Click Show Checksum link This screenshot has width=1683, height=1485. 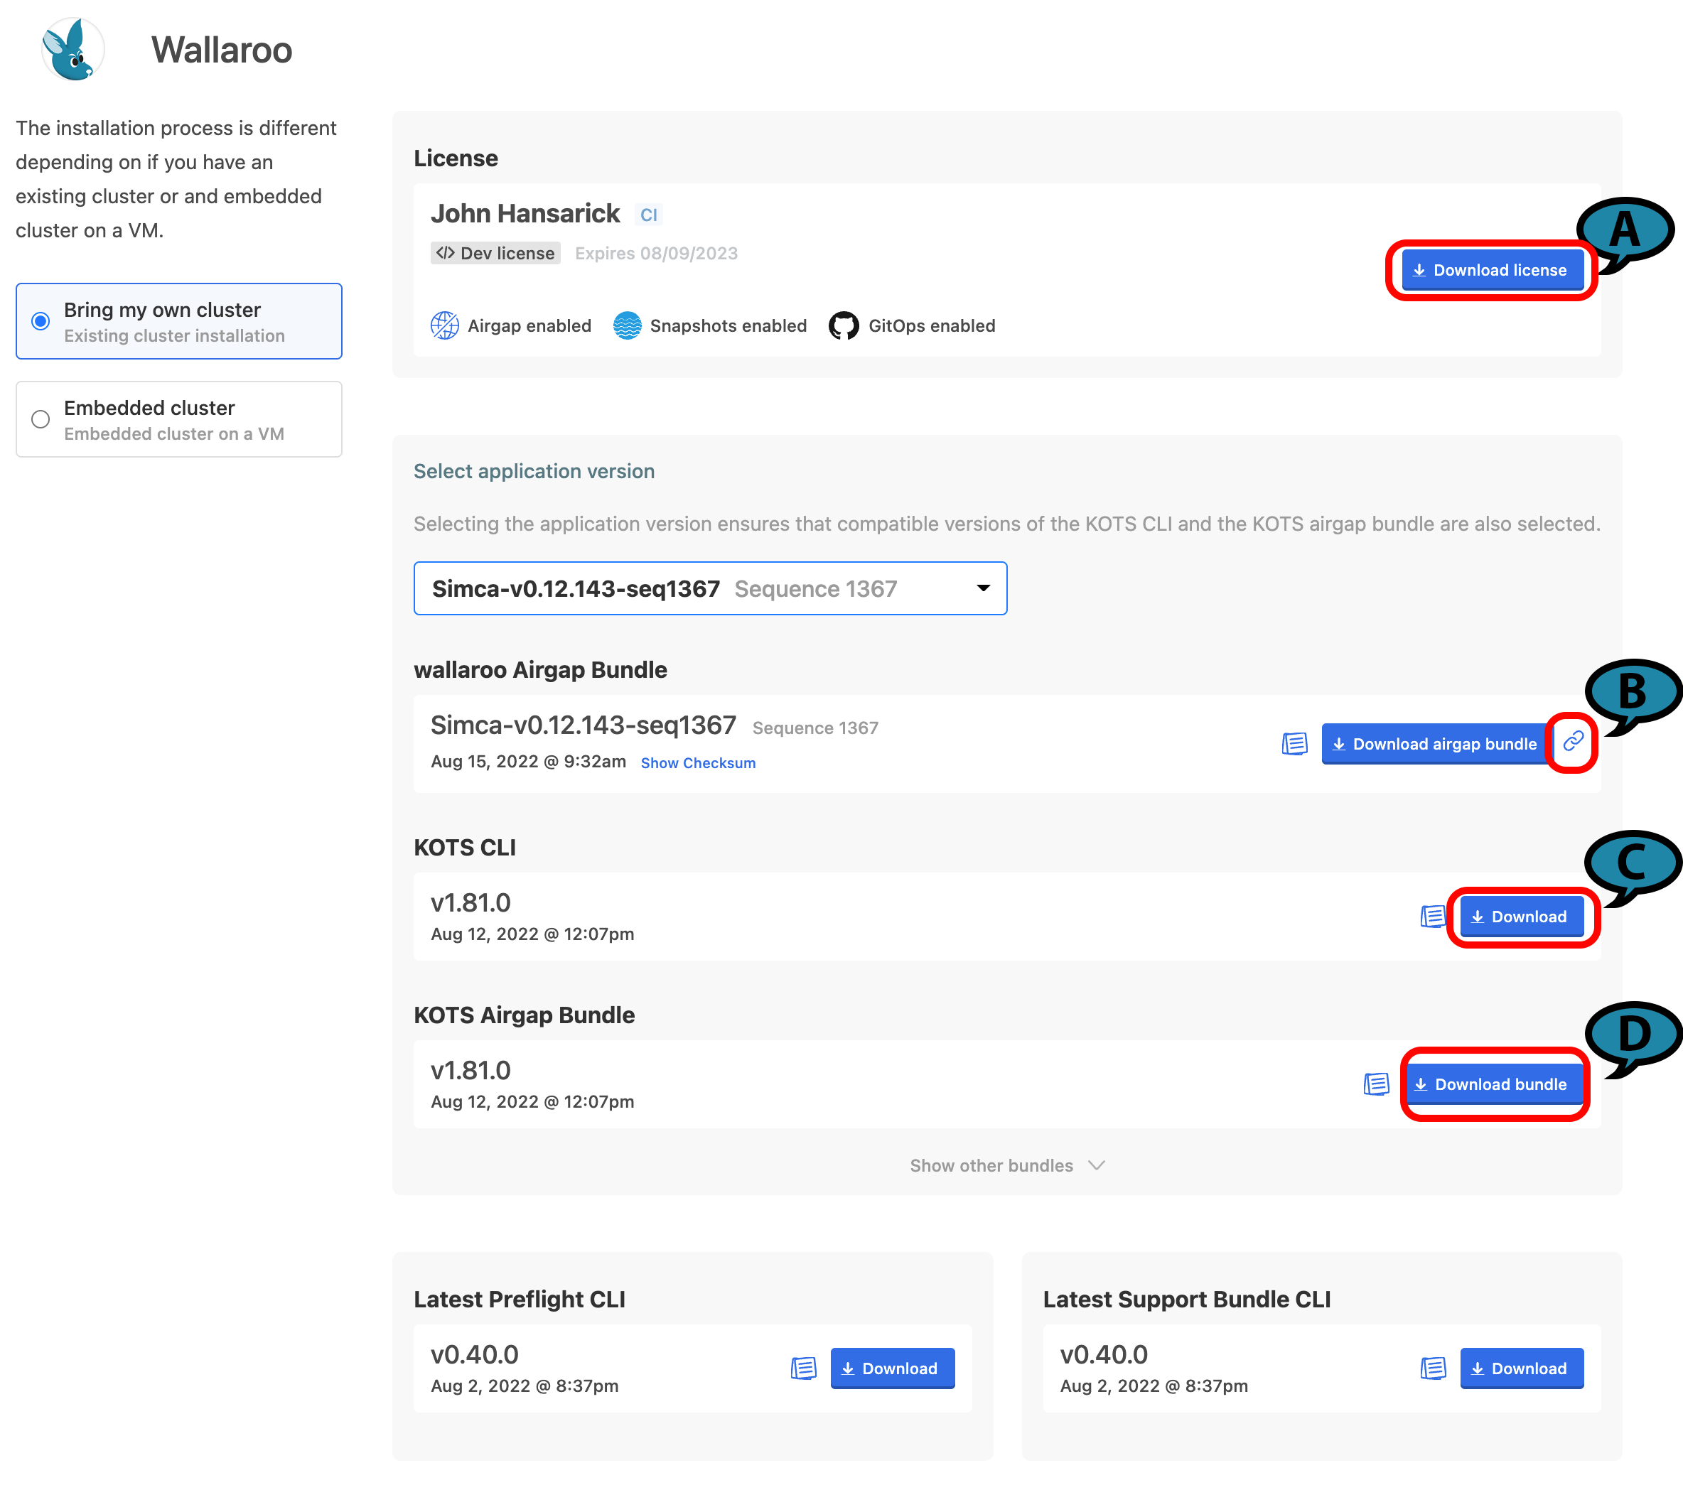[x=698, y=763]
